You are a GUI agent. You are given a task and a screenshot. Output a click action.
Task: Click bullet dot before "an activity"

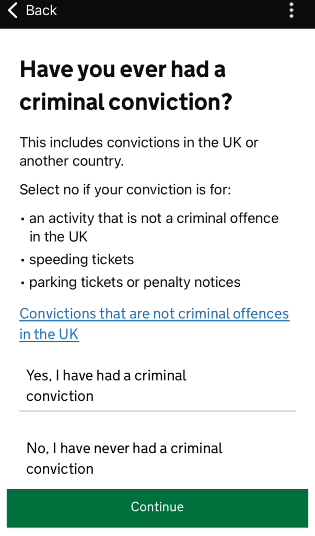(23, 219)
